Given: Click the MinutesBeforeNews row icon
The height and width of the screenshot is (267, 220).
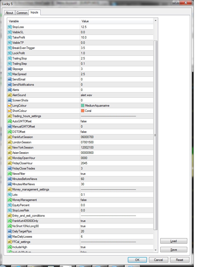Looking at the screenshot, I should [9, 179].
